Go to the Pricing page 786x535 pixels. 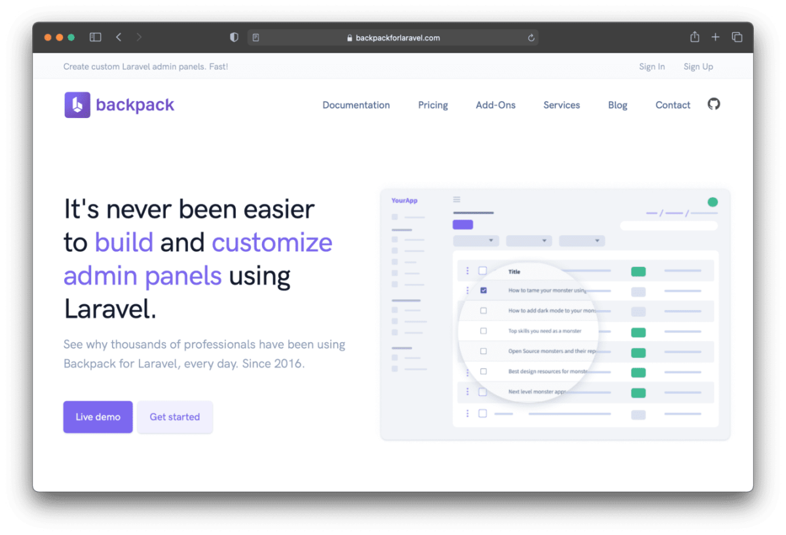coord(432,105)
